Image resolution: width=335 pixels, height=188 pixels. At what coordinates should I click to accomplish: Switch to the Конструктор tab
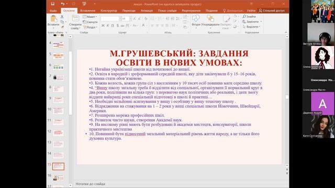click(x=109, y=10)
